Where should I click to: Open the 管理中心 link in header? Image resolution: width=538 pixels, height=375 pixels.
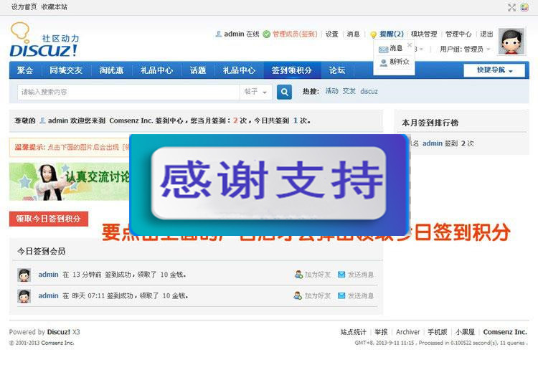[x=458, y=34]
